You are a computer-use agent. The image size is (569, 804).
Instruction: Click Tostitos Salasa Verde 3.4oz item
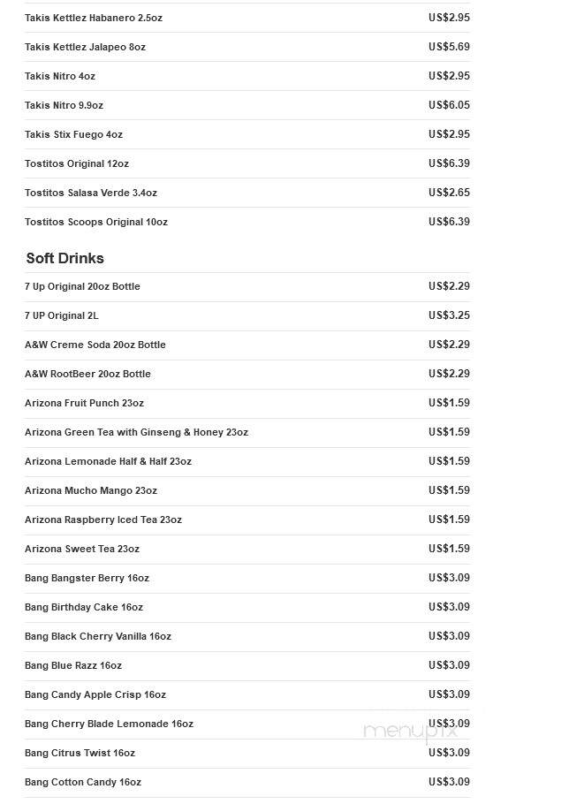247,193
